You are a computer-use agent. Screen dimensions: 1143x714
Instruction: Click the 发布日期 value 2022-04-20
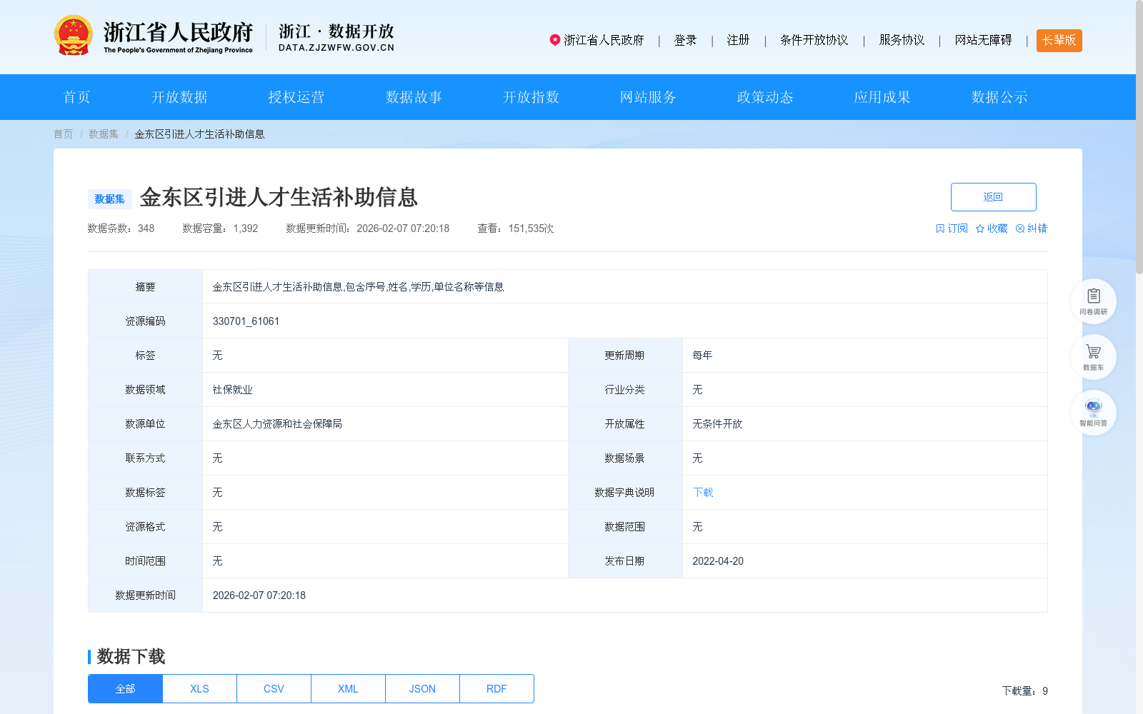pyautogui.click(x=718, y=561)
